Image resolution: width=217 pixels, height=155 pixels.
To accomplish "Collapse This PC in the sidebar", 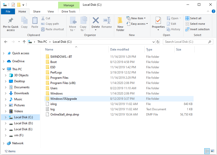I will [3, 69].
